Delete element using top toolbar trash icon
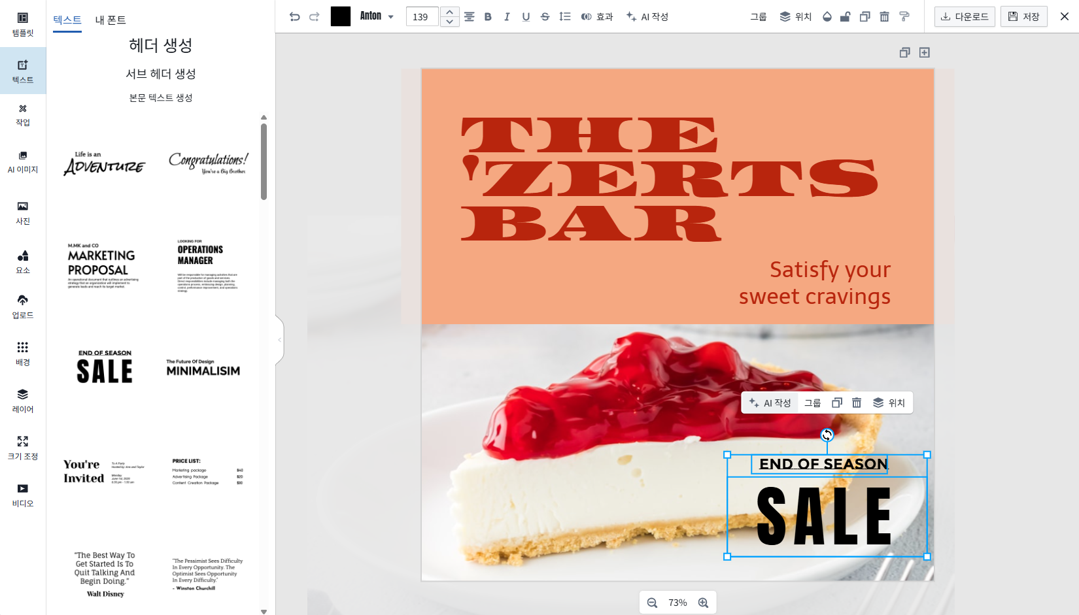 [884, 17]
